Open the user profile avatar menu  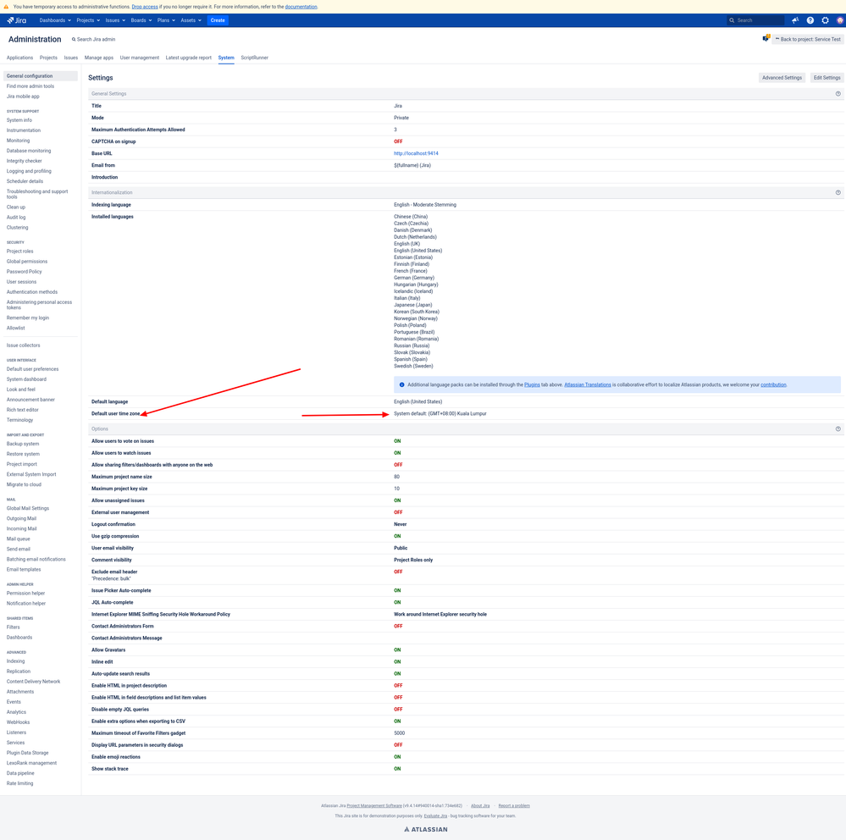839,20
